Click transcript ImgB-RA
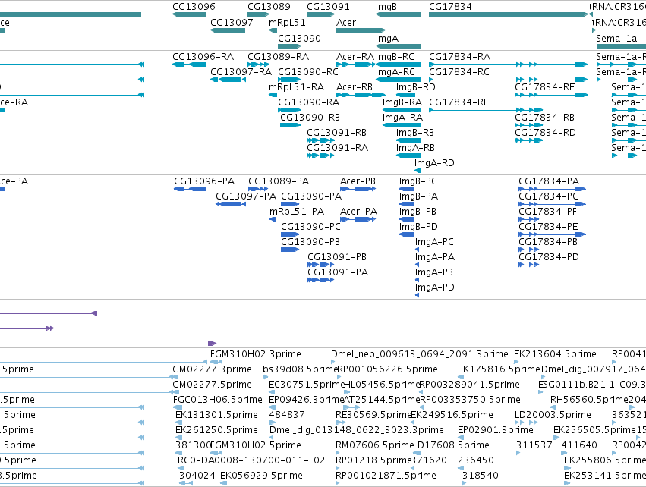 (x=402, y=102)
